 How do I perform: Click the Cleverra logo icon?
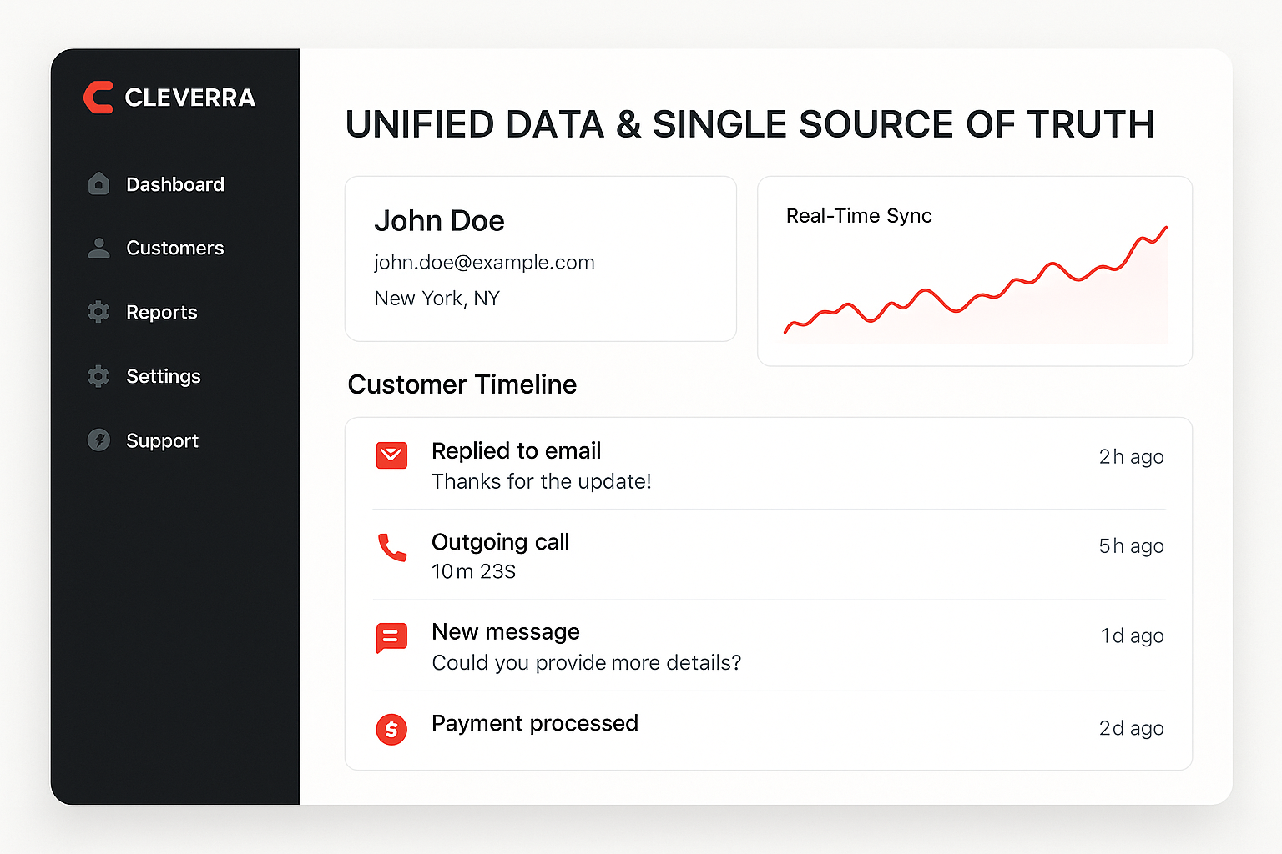pos(98,98)
